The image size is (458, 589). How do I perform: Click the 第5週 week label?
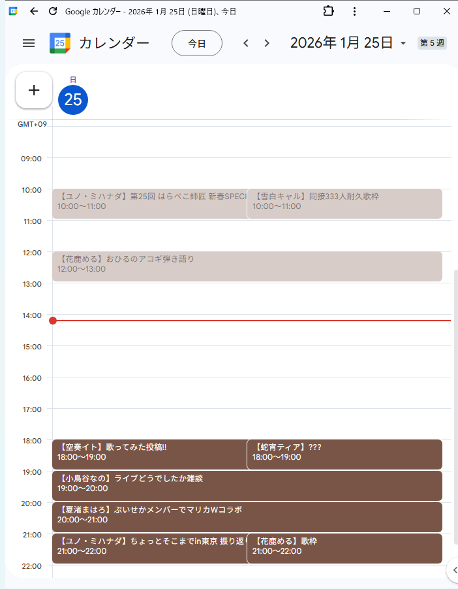coord(432,43)
